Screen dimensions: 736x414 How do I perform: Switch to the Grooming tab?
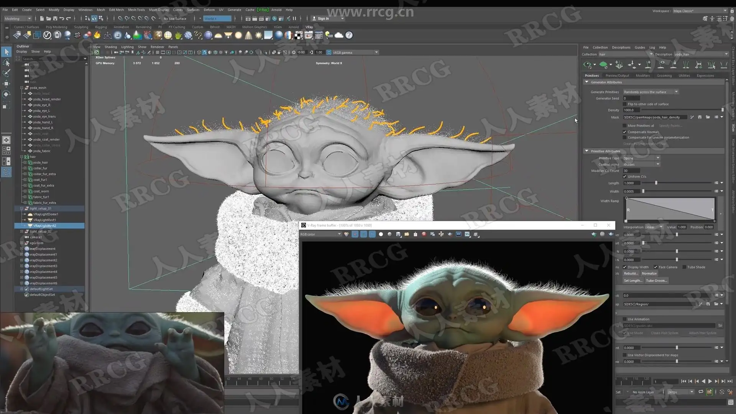664,76
